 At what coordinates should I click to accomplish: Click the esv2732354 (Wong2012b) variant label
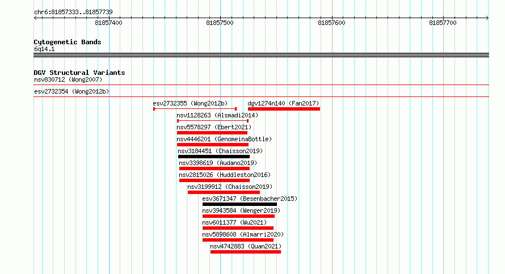tap(71, 91)
